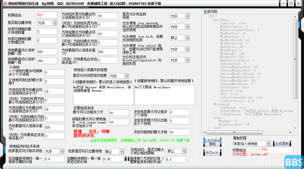Click the help icon beside rental block price
The image size is (304, 169).
(127, 159)
